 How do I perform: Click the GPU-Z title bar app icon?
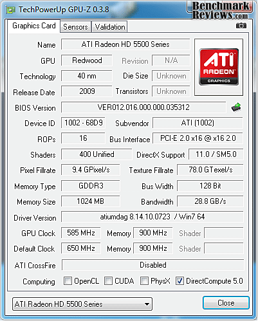click(x=11, y=10)
